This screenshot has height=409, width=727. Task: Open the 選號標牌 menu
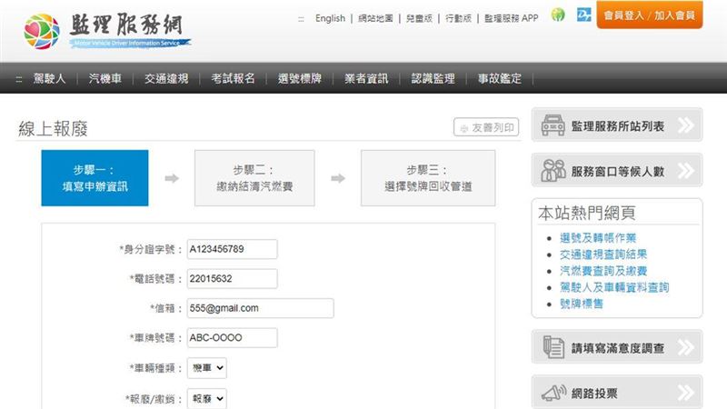coord(300,78)
